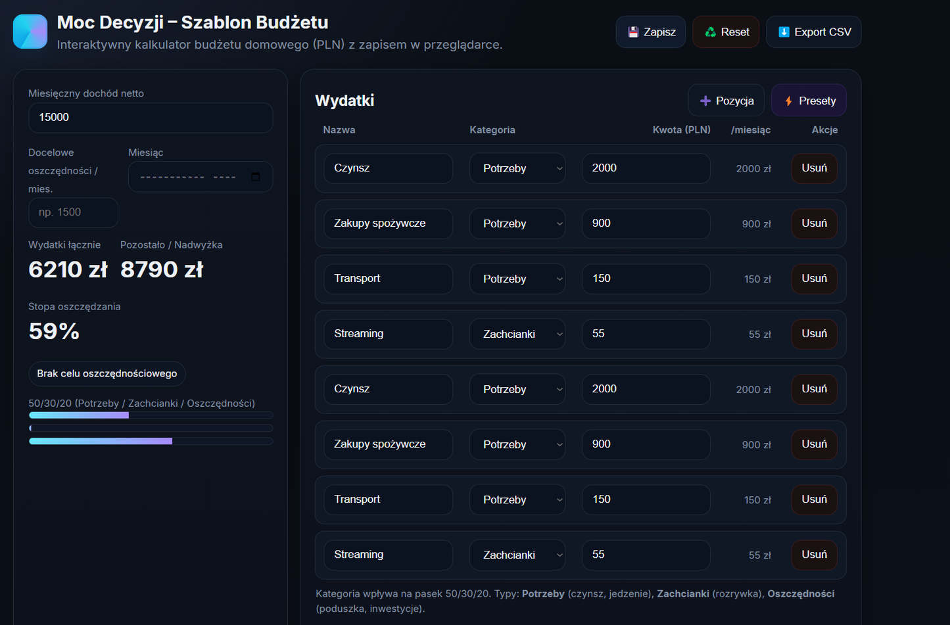Open the calendar picker icon in Miesiąc field
Image resolution: width=950 pixels, height=625 pixels.
click(256, 177)
